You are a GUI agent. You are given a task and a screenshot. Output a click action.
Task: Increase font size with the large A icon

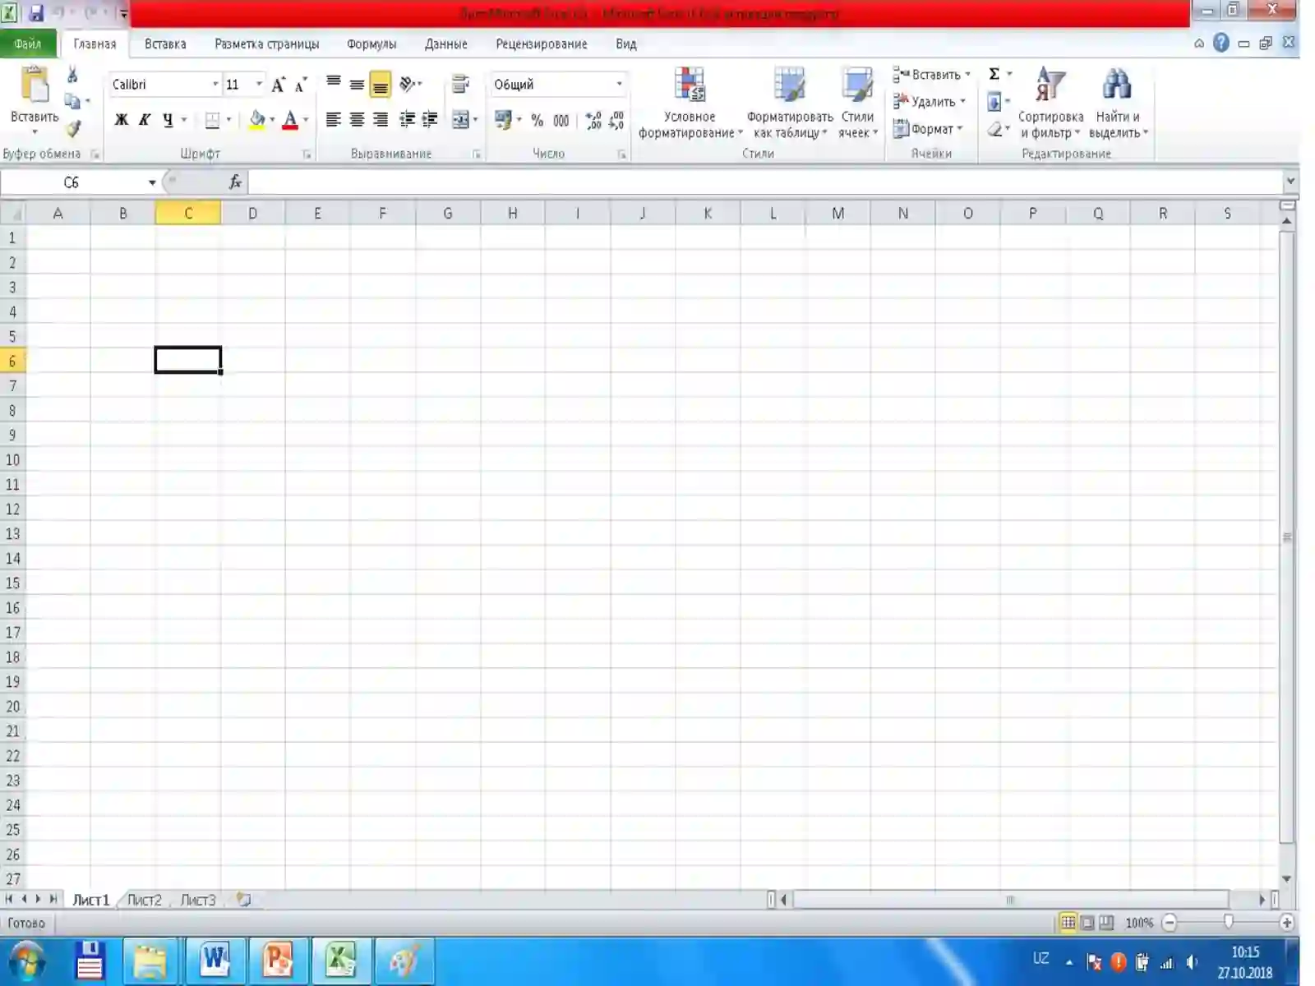click(x=278, y=85)
